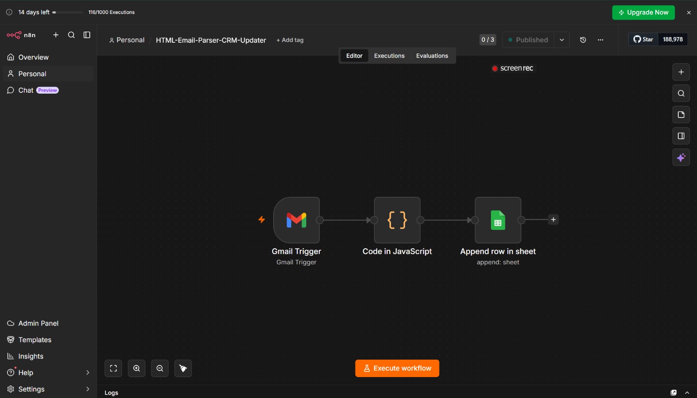Search nodes using right panel magnifier
The height and width of the screenshot is (398, 697).
tap(681, 93)
